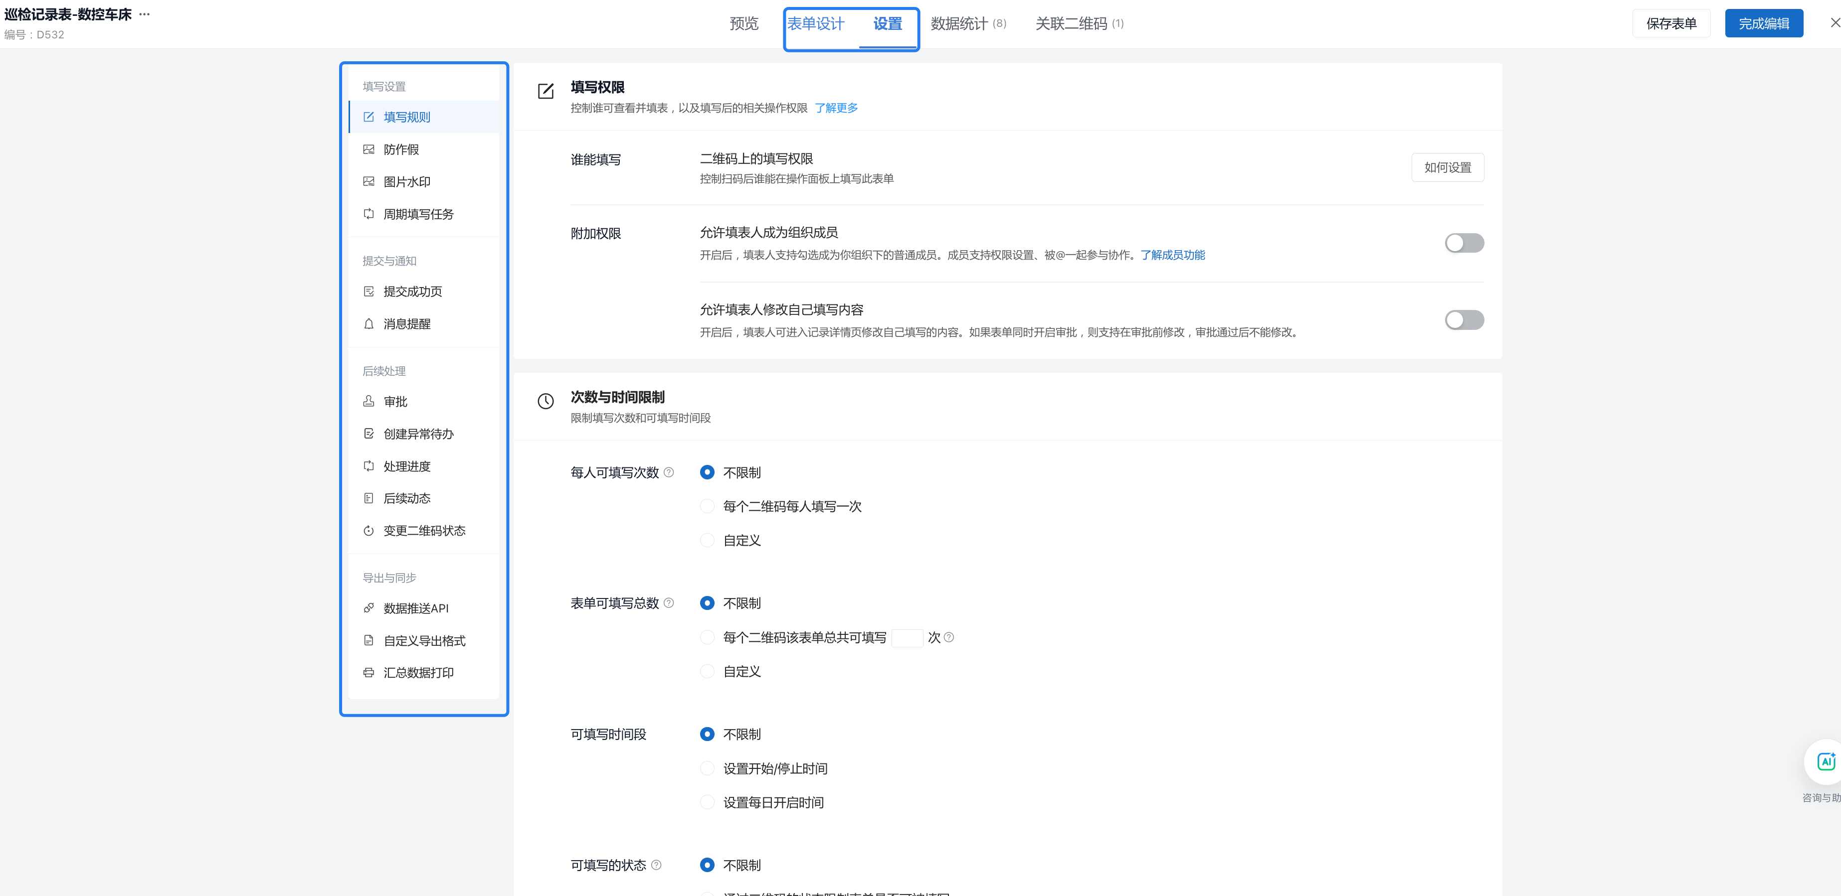Enable 允许填表人修改自己填写内容 switch
Viewport: 1841px width, 896px height.
click(1464, 320)
